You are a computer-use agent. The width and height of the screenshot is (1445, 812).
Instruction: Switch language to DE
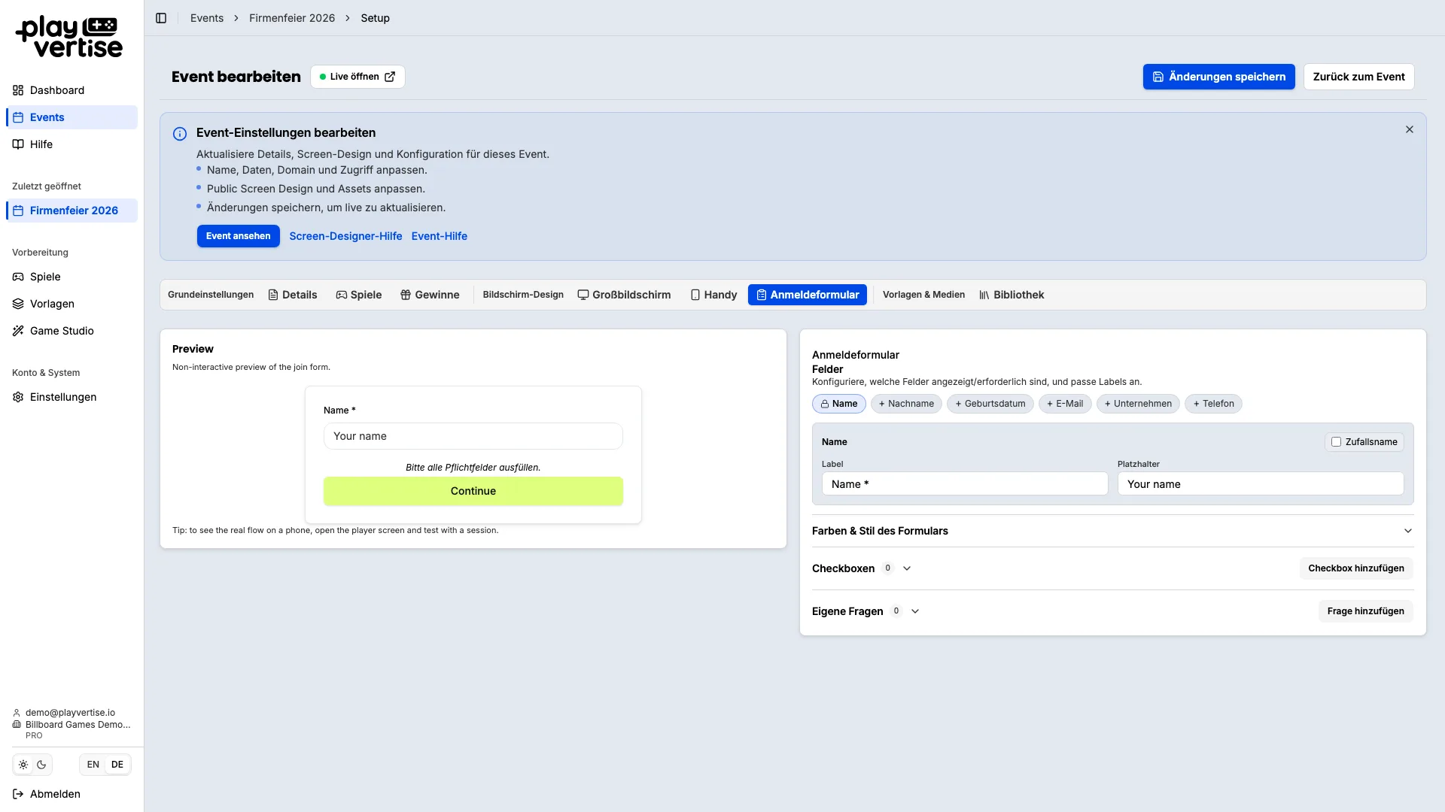coord(117,765)
